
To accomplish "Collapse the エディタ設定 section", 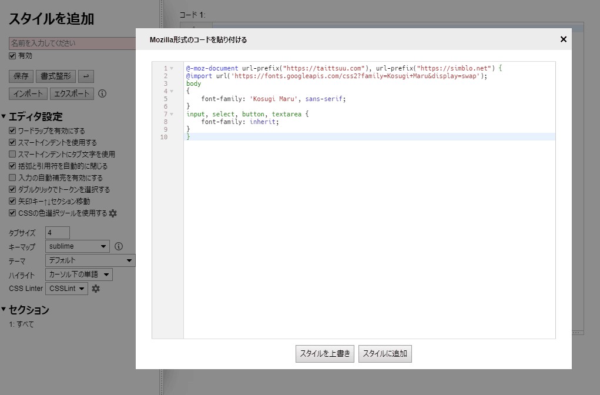I will pos(5,116).
